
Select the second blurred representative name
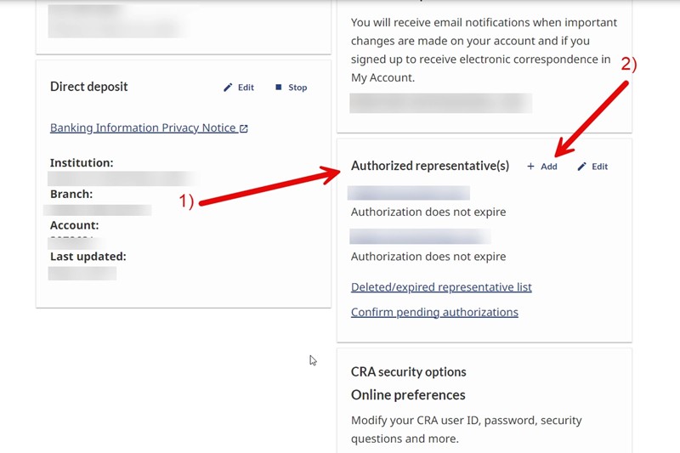(420, 236)
